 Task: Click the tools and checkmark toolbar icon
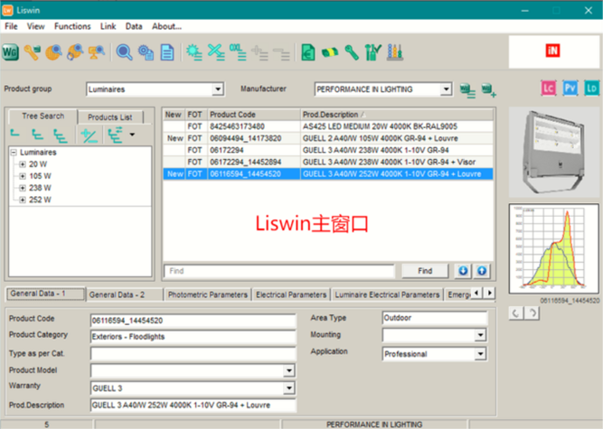(373, 51)
